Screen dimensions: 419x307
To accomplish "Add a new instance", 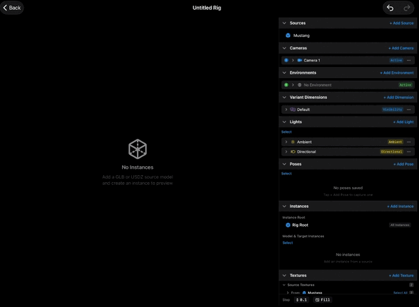I will (x=400, y=207).
